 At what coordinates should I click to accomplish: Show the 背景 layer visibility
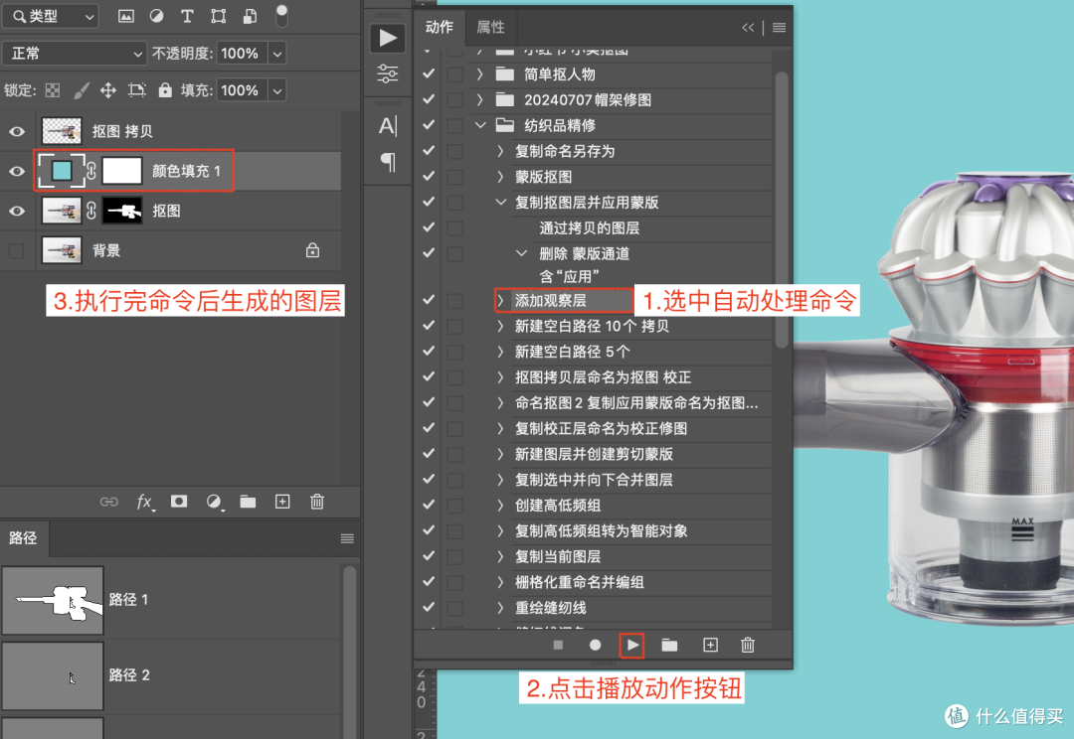pos(17,250)
